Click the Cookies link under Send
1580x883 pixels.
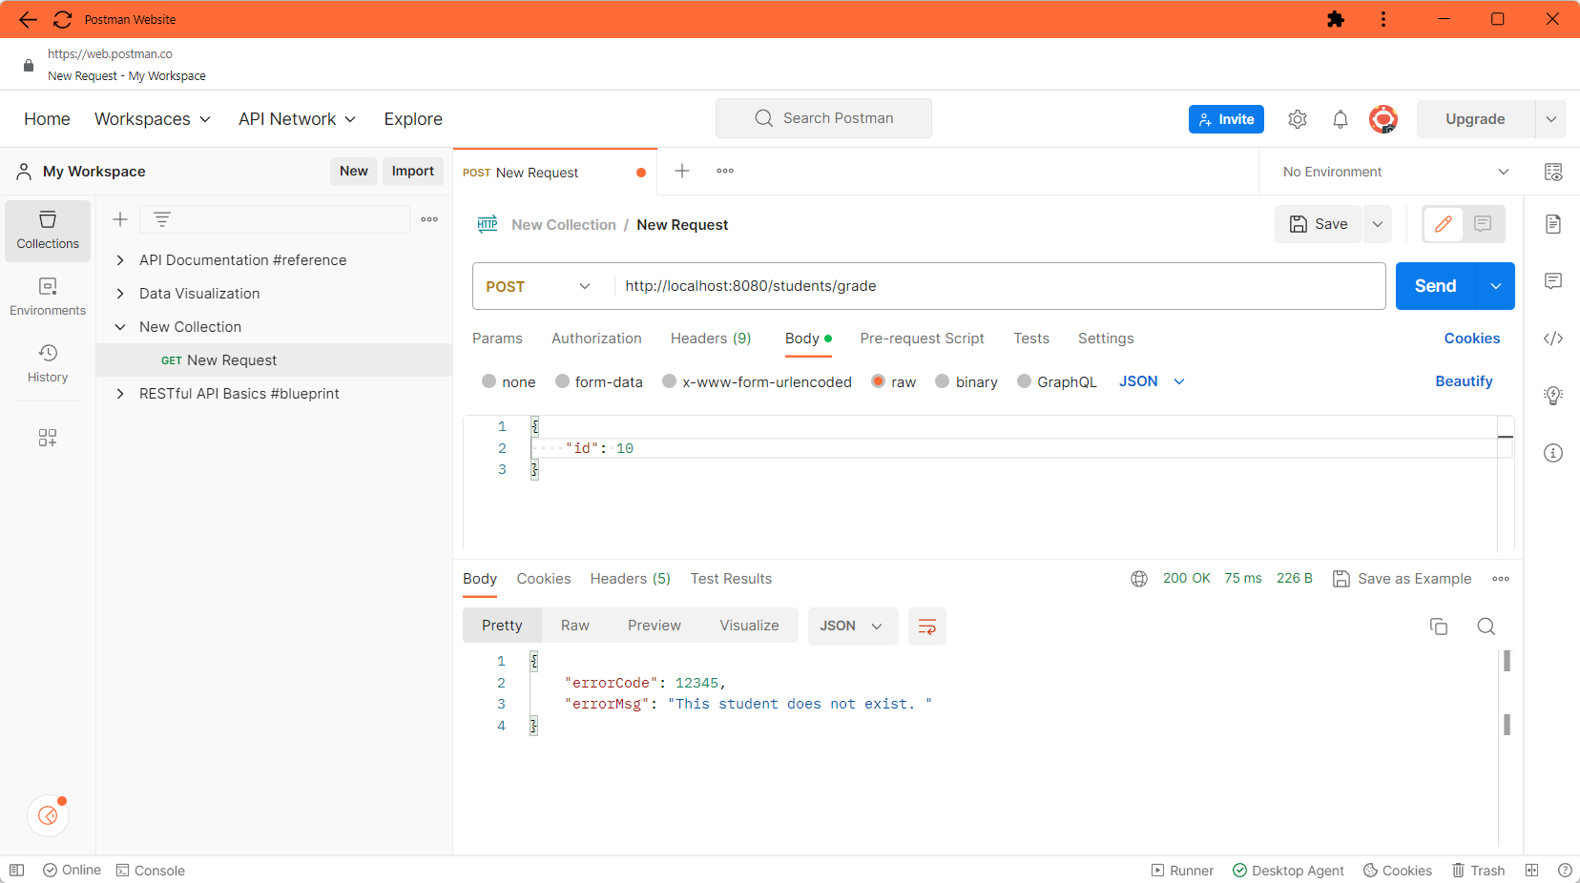click(1472, 339)
